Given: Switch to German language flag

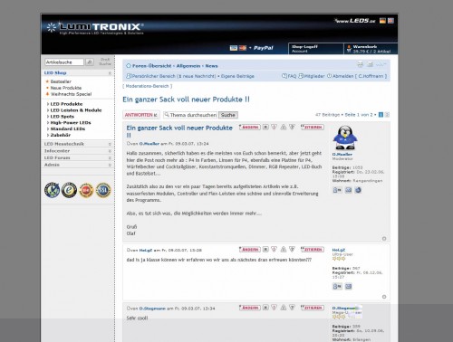Looking at the screenshot, I should point(382,21).
